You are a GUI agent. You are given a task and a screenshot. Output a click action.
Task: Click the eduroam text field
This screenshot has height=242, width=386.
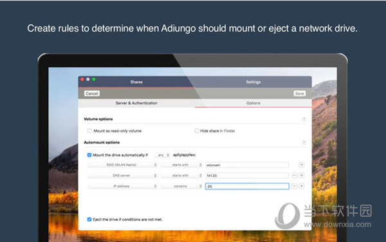click(247, 165)
